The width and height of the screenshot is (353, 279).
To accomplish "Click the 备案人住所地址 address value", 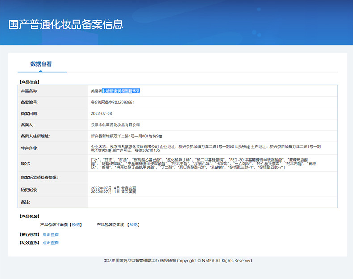I will pyautogui.click(x=126, y=136).
